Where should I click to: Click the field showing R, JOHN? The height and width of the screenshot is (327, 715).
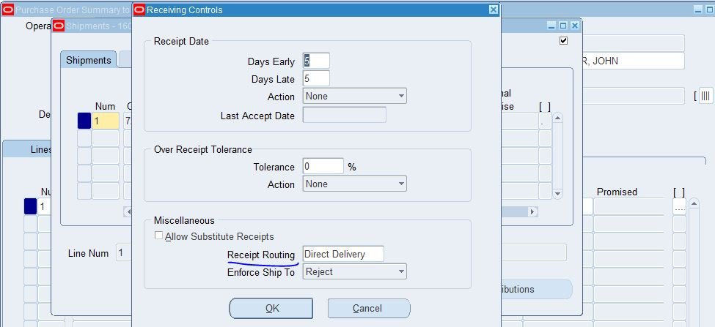pos(633,61)
